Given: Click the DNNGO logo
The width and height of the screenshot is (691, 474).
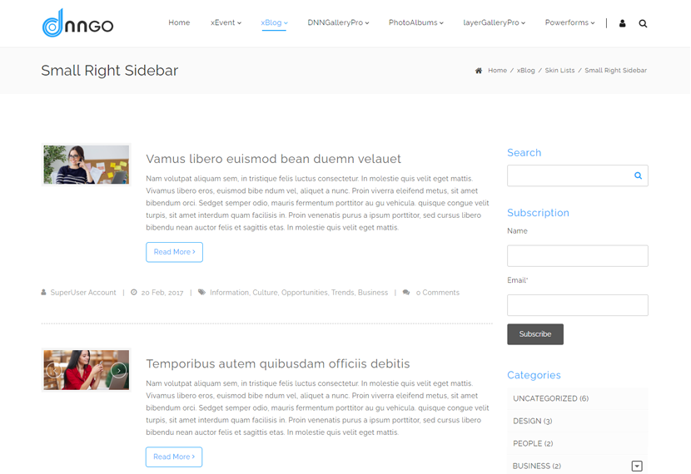Looking at the screenshot, I should [x=77, y=23].
